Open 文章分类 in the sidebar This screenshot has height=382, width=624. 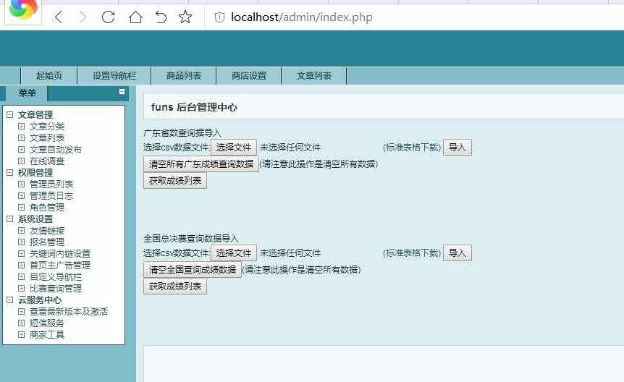point(47,127)
